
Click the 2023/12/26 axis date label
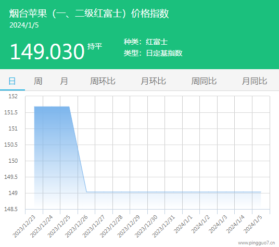[x=77, y=226]
